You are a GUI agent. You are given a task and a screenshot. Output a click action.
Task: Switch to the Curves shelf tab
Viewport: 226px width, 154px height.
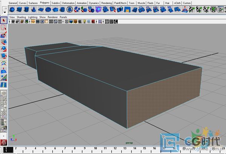pos(23,3)
